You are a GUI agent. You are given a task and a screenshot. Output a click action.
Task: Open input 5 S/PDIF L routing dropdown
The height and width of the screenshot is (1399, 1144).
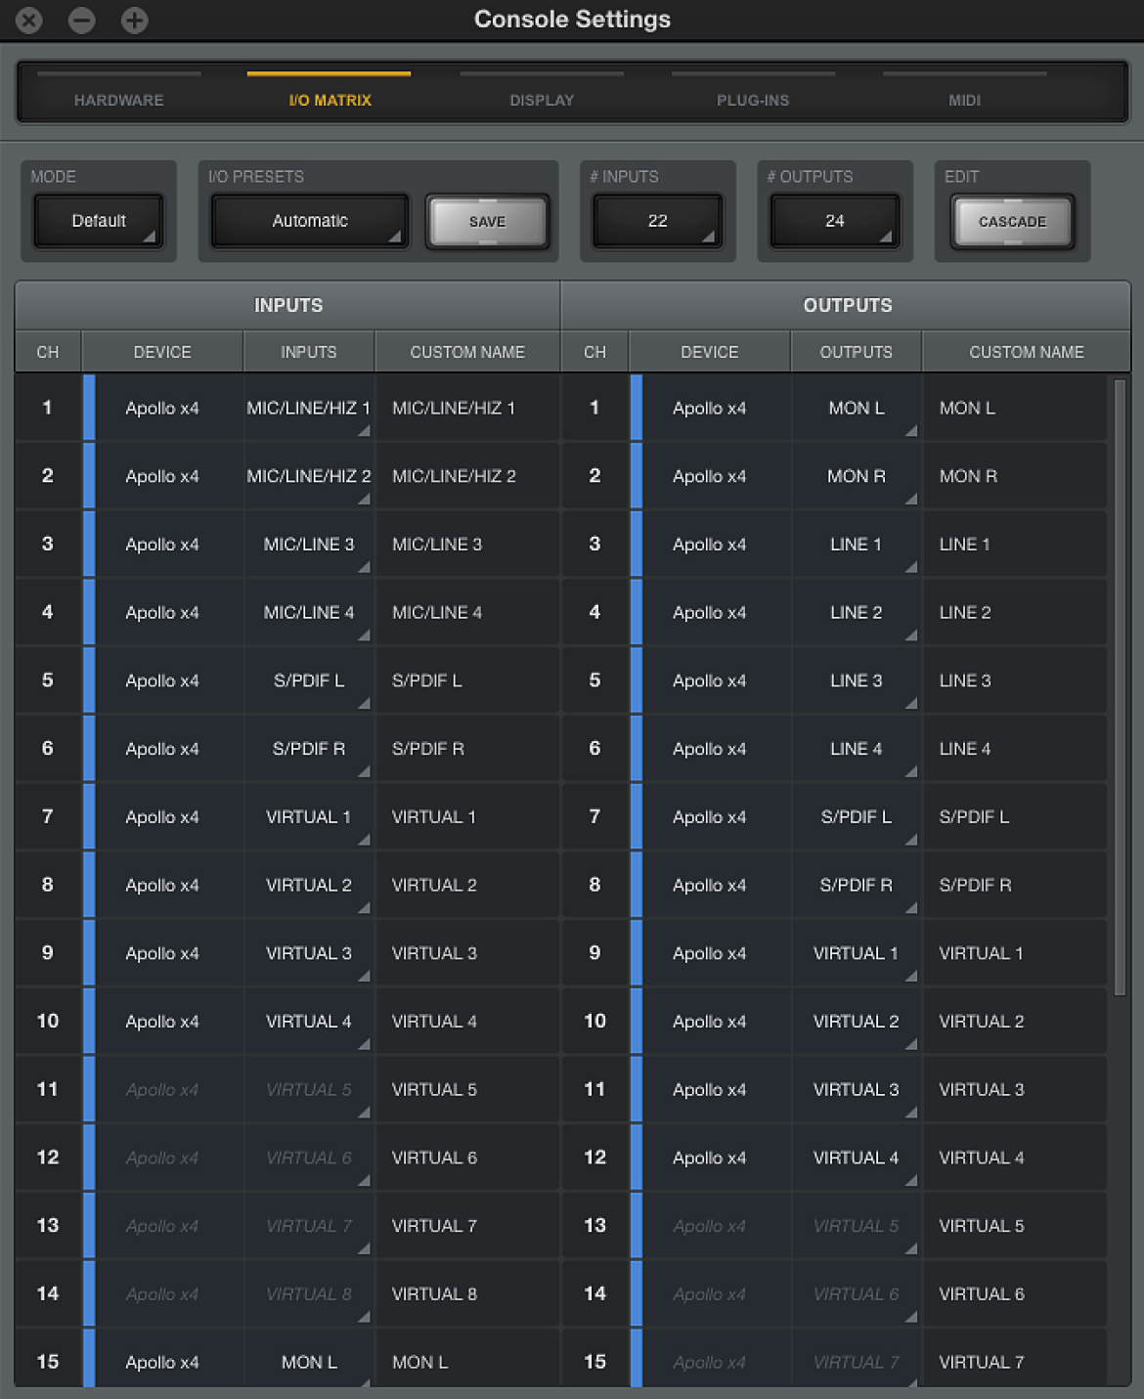(x=309, y=680)
